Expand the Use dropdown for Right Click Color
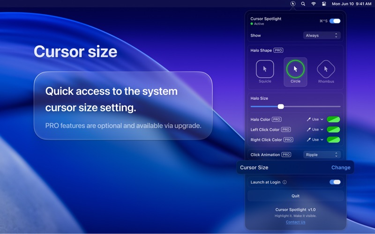The width and height of the screenshot is (375, 234). coord(318,139)
